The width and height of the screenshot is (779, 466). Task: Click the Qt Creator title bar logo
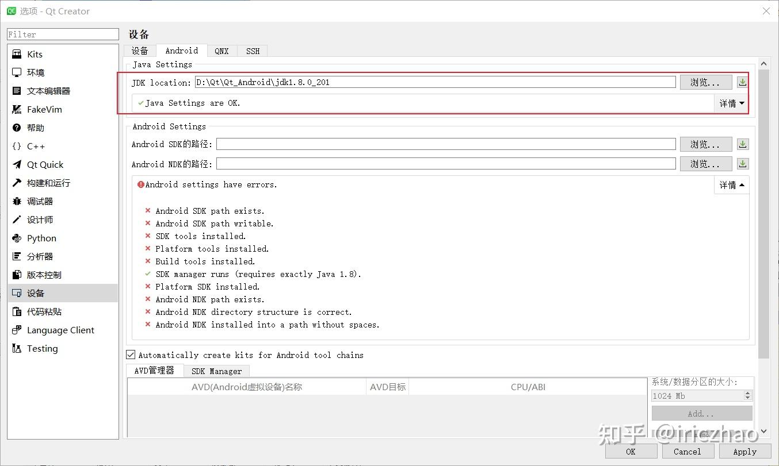pyautogui.click(x=11, y=11)
